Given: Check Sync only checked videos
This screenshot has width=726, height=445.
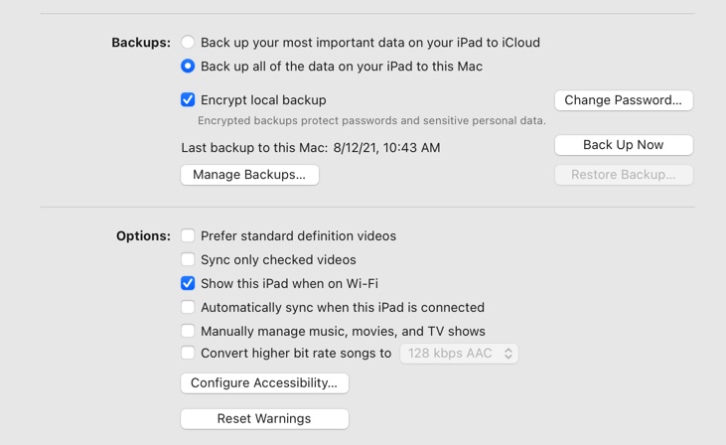Looking at the screenshot, I should (x=188, y=260).
